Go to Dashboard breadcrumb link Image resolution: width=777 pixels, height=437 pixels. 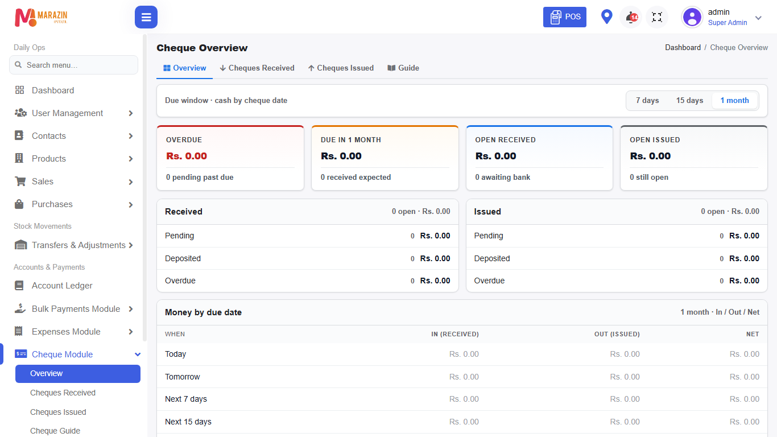pos(683,48)
